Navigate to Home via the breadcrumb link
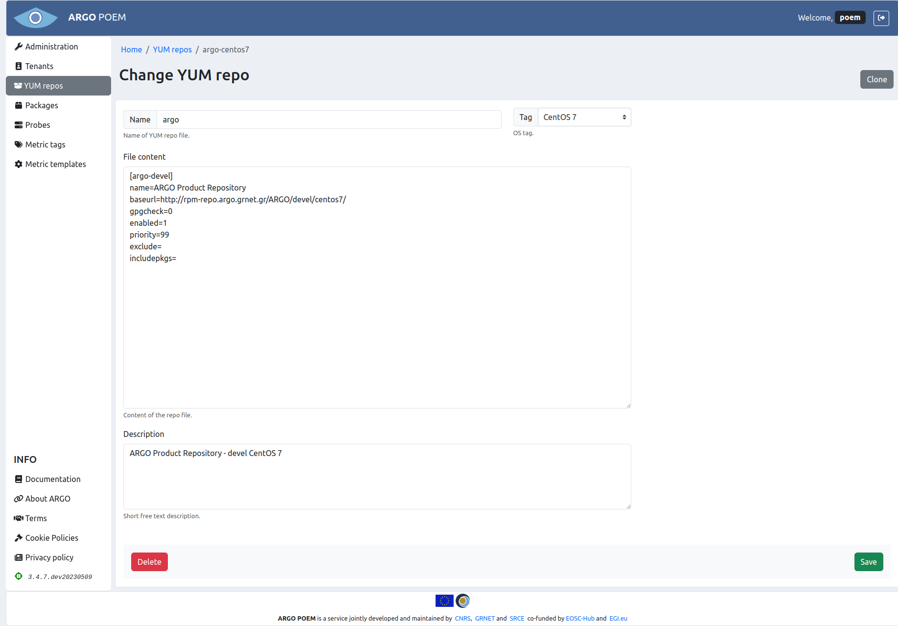 [131, 49]
